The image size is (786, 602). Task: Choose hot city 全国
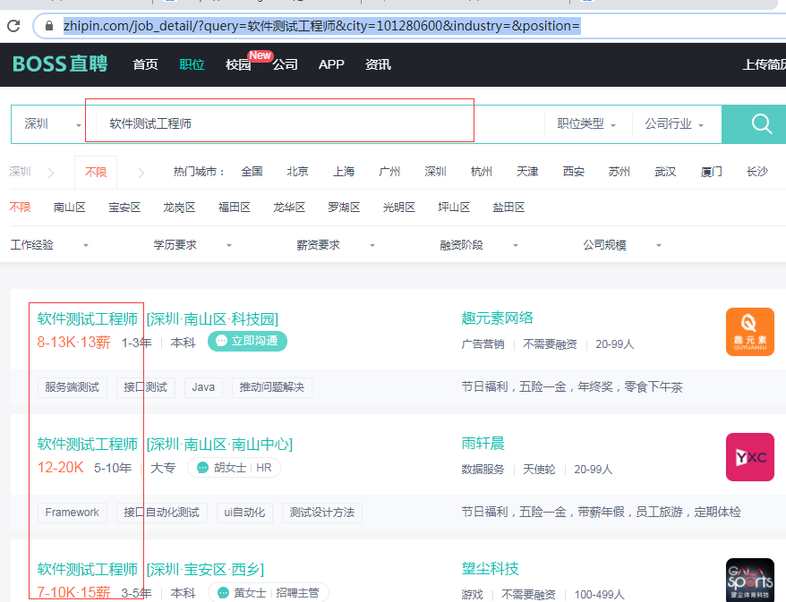[252, 172]
